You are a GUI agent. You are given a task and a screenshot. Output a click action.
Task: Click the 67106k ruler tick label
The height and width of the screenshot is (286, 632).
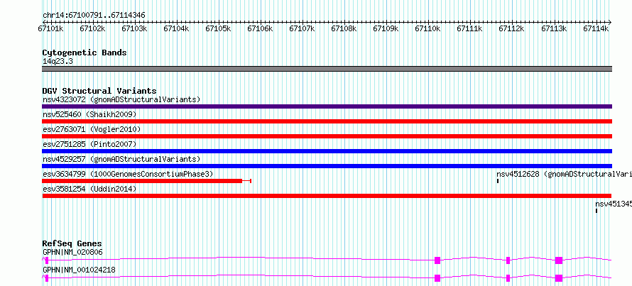click(261, 28)
